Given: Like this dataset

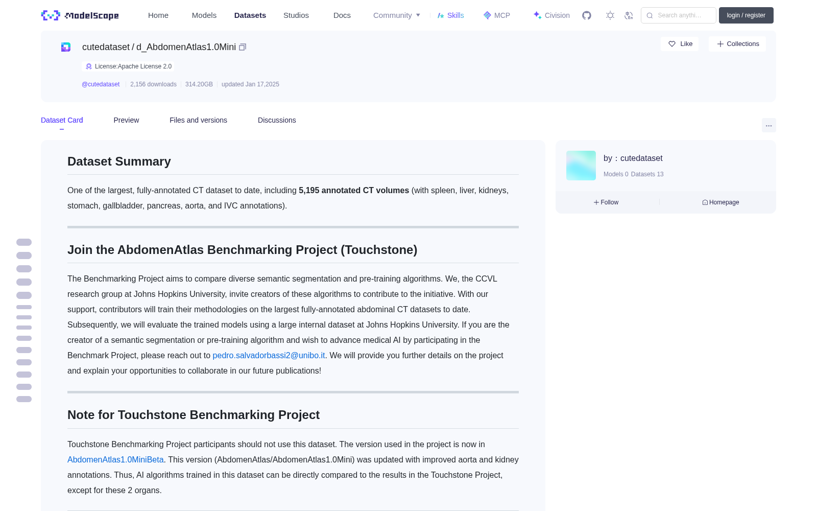Looking at the screenshot, I should 680,44.
